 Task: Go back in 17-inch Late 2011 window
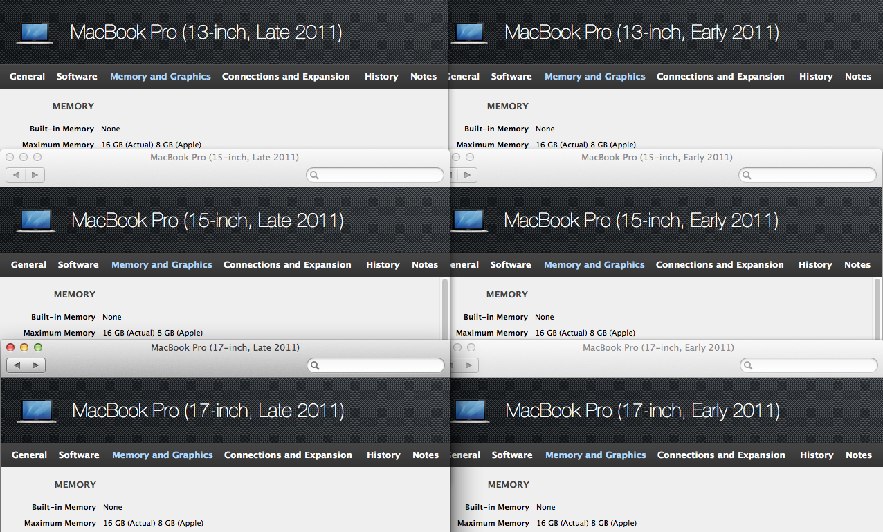17,365
